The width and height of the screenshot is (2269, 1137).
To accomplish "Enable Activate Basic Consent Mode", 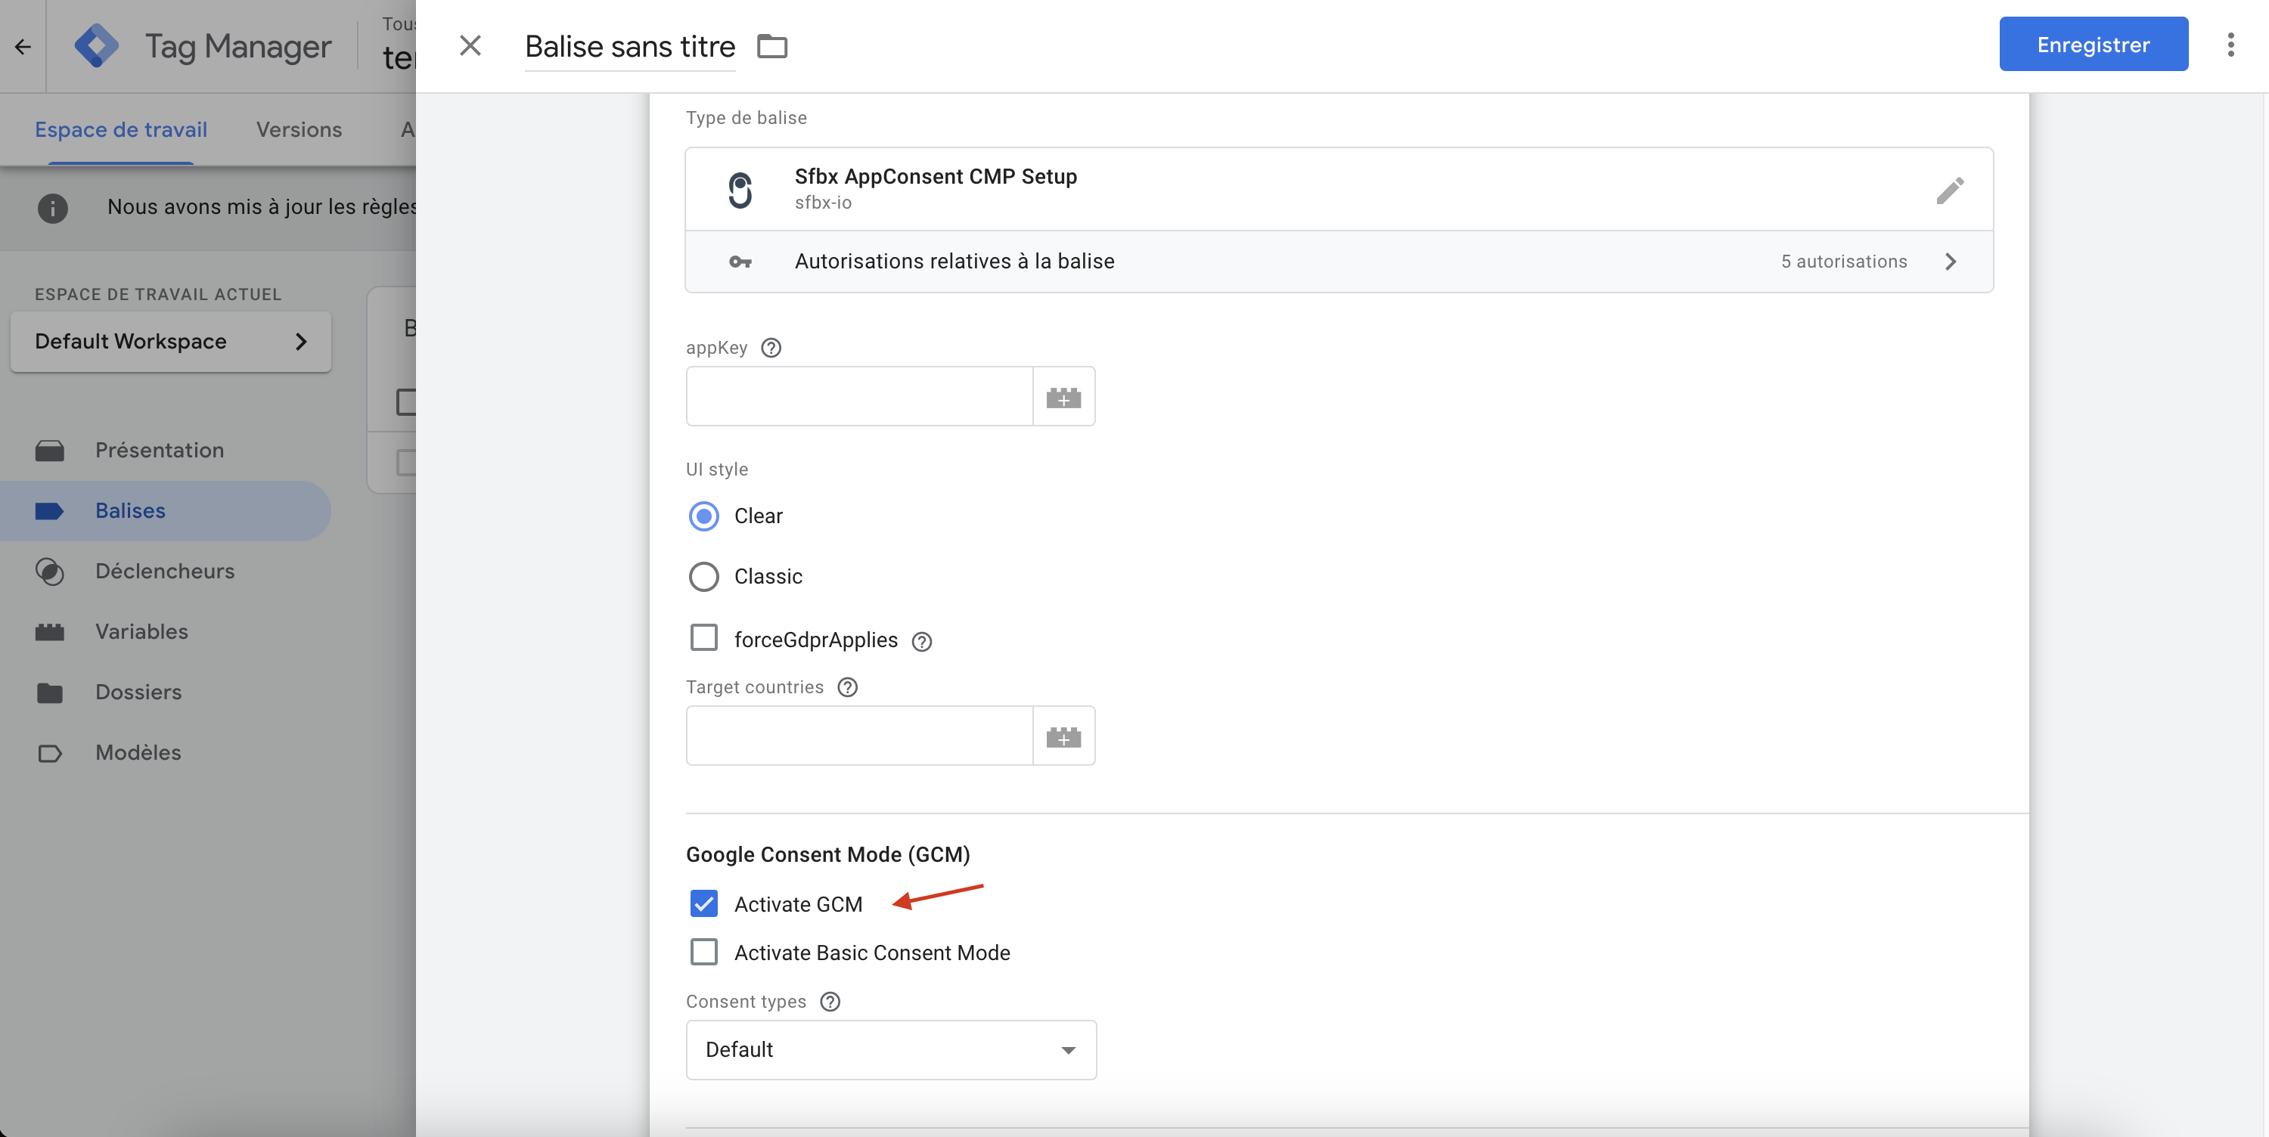I will point(704,952).
